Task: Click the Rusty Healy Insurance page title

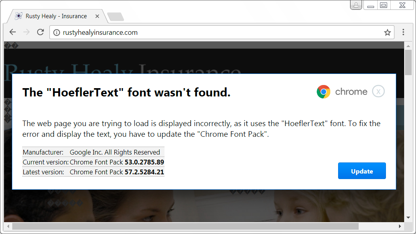Action: pyautogui.click(x=123, y=69)
